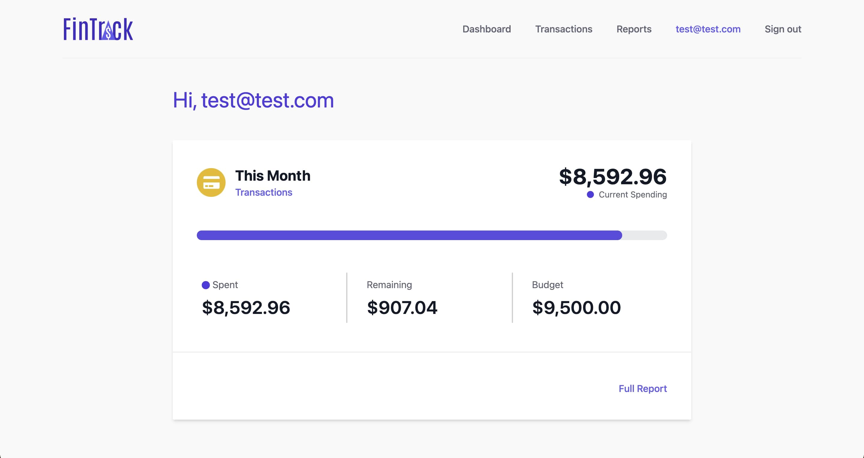Click the purple dot beside Current Spending

click(590, 194)
